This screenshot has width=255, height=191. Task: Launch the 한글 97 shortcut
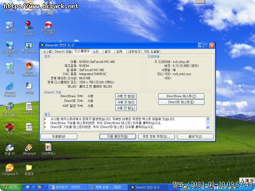coord(10,149)
